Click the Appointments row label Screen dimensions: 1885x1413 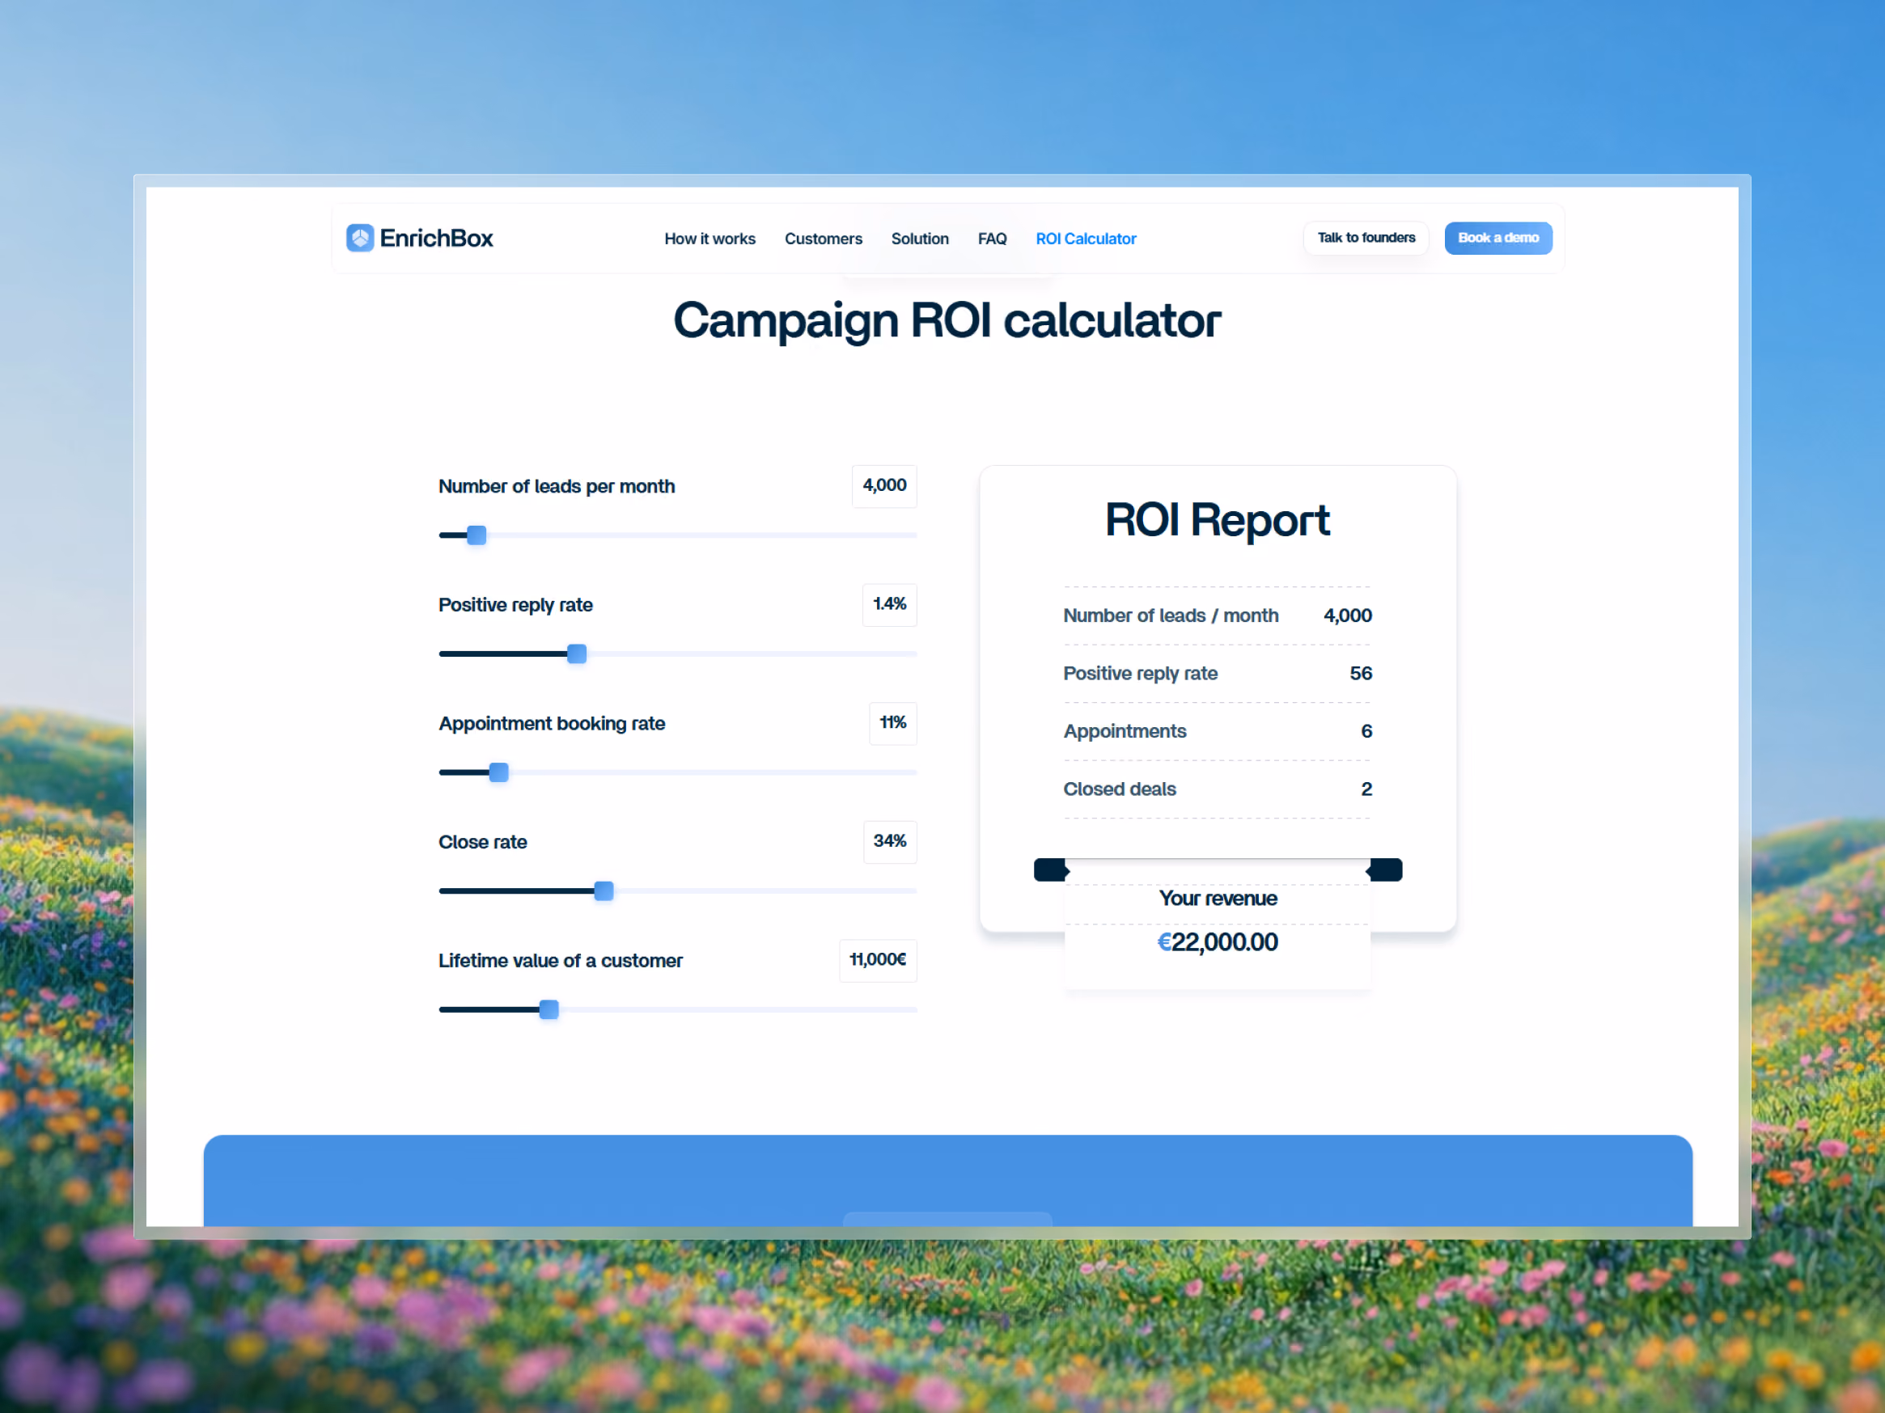[1124, 731]
